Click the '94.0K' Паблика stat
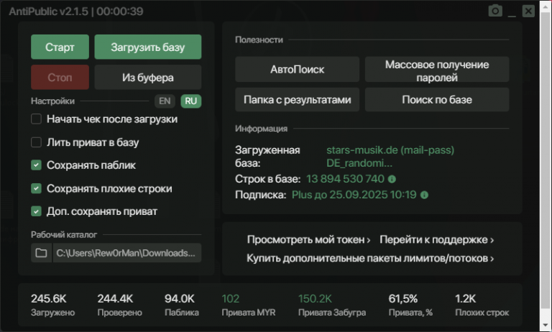The width and height of the screenshot is (552, 332). pyautogui.click(x=179, y=298)
